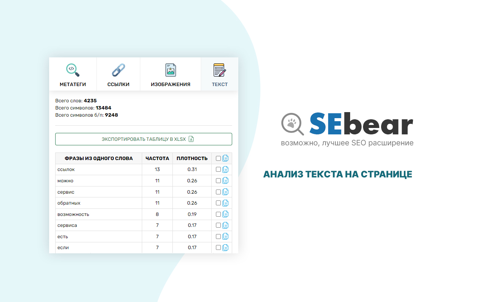Click the copy icon in the table header

225,158
